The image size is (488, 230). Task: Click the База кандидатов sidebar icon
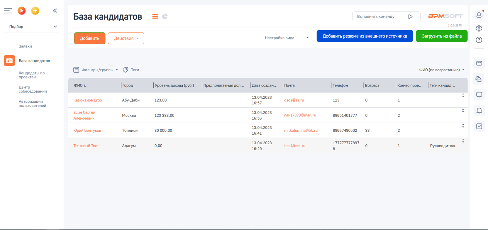tap(9, 61)
